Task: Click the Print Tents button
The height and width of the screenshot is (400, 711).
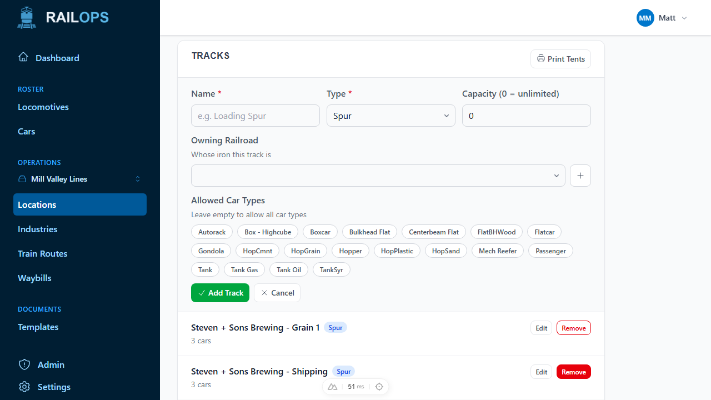Action: (561, 59)
